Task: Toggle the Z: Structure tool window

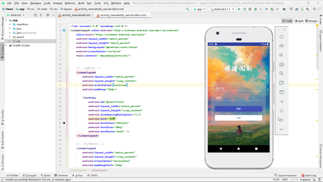Action: pos(2,162)
